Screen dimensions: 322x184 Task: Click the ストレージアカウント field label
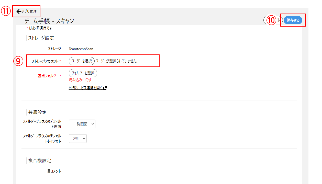click(x=46, y=61)
